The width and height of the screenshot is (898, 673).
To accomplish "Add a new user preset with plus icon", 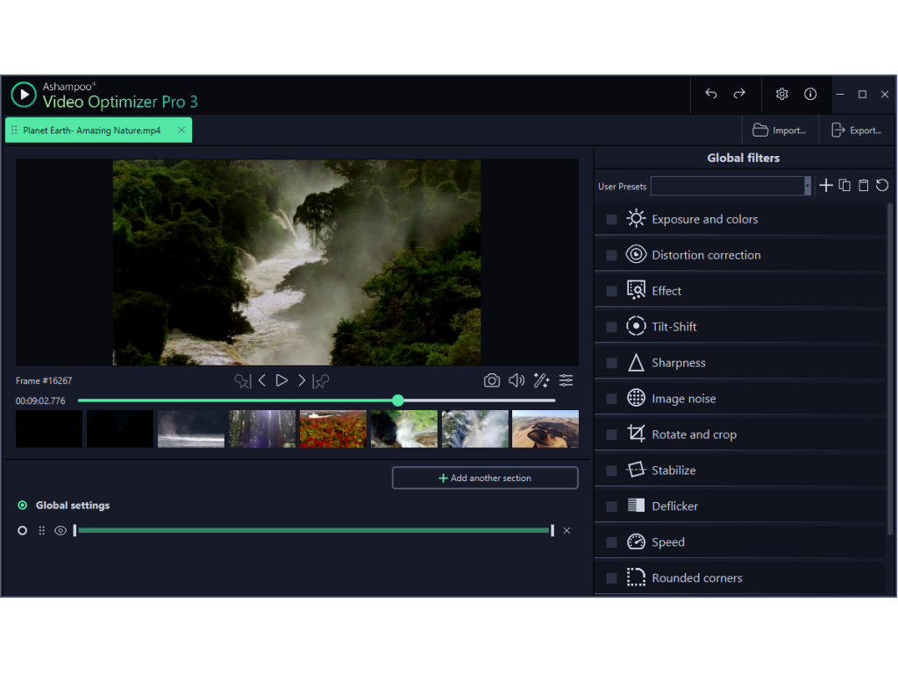I will click(x=825, y=186).
